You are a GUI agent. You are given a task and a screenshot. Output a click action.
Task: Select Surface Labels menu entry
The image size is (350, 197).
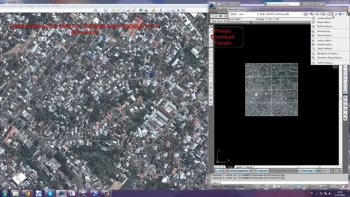(325, 40)
